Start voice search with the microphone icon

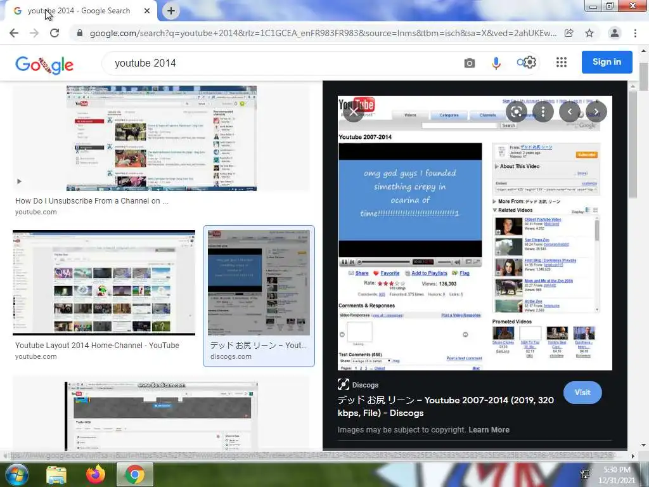(496, 63)
